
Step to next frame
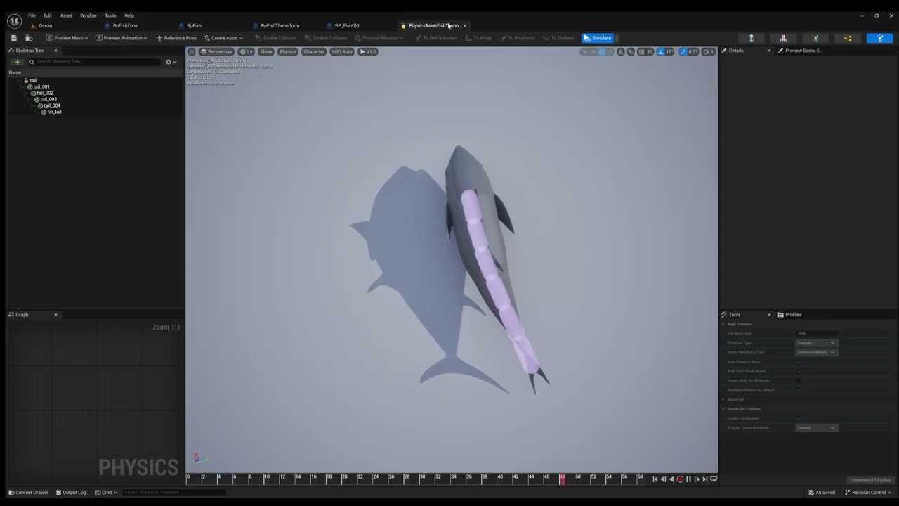pos(697,479)
